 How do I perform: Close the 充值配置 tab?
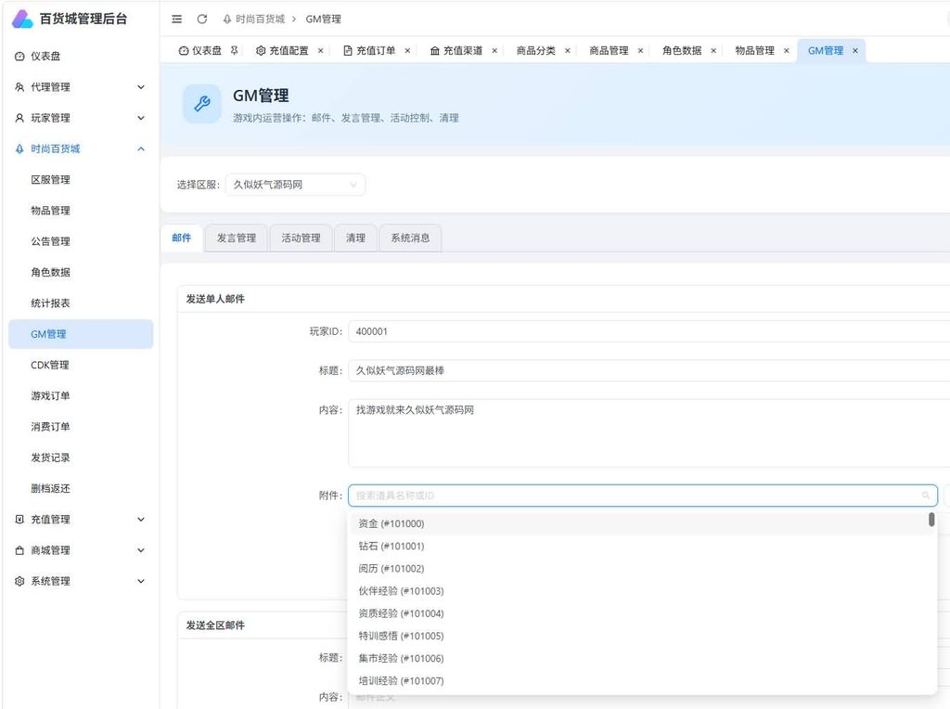[x=320, y=51]
